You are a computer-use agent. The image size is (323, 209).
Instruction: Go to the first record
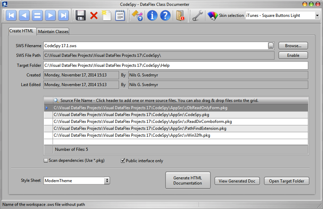click(x=11, y=15)
